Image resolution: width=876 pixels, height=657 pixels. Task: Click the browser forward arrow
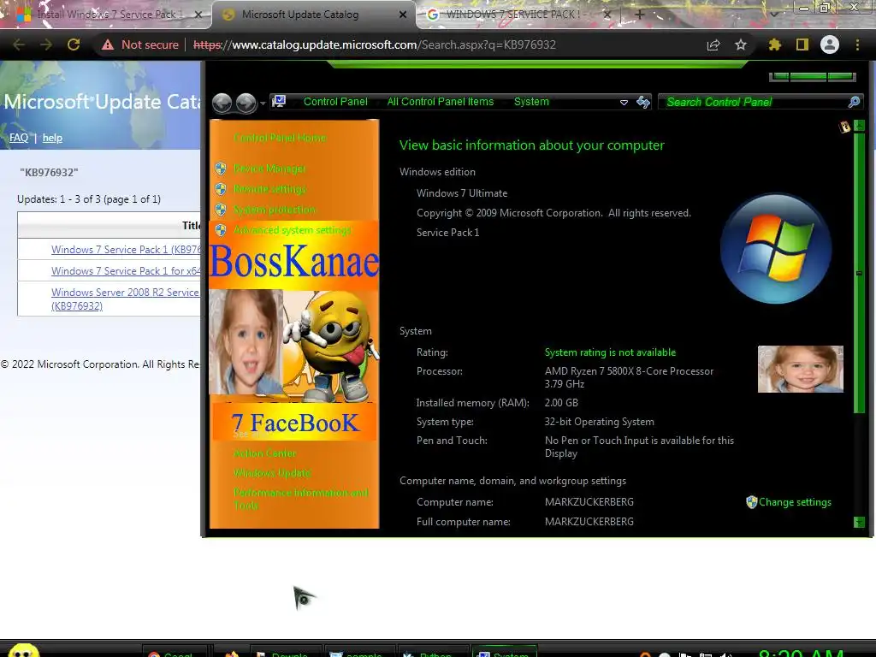[46, 44]
